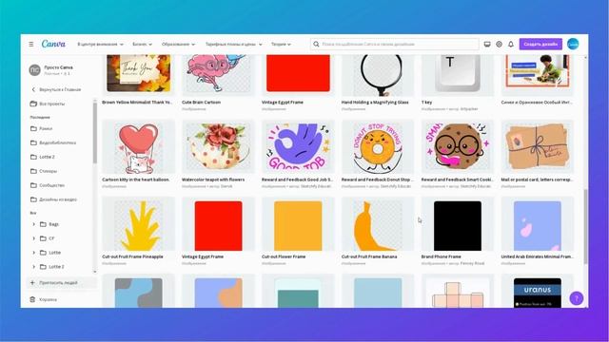Expand the CF folder chevron
609x342 pixels.
tap(33, 238)
